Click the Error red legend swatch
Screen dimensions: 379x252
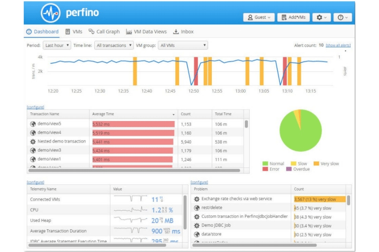pyautogui.click(x=265, y=169)
